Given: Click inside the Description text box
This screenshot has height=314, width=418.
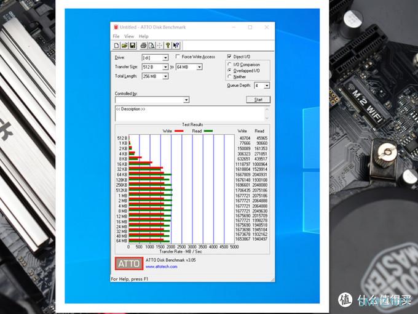Looking at the screenshot, I should point(190,113).
